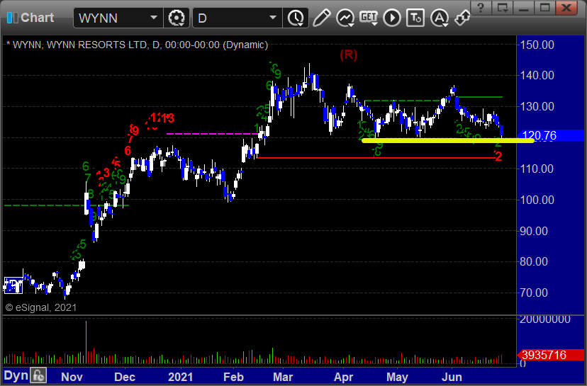Click the 150.00 price axis label
Image resolution: width=587 pixels, height=386 pixels.
(537, 45)
